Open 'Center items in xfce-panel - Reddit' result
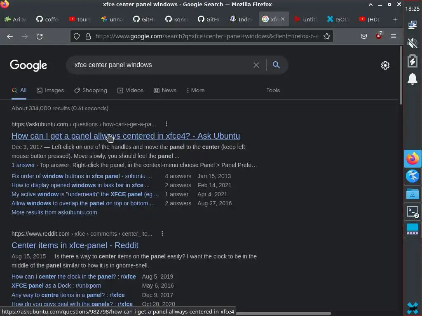 (x=75, y=245)
